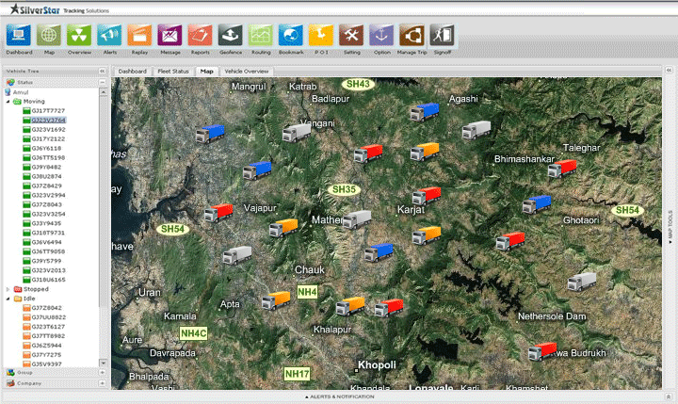Open the Alerts megaphone icon
The image size is (678, 404).
(109, 35)
